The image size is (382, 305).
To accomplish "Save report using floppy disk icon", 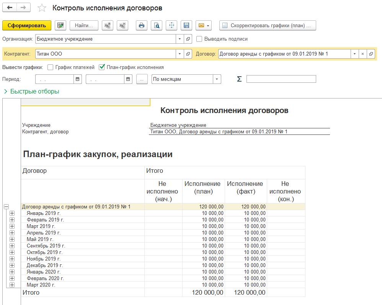I will pos(186,25).
